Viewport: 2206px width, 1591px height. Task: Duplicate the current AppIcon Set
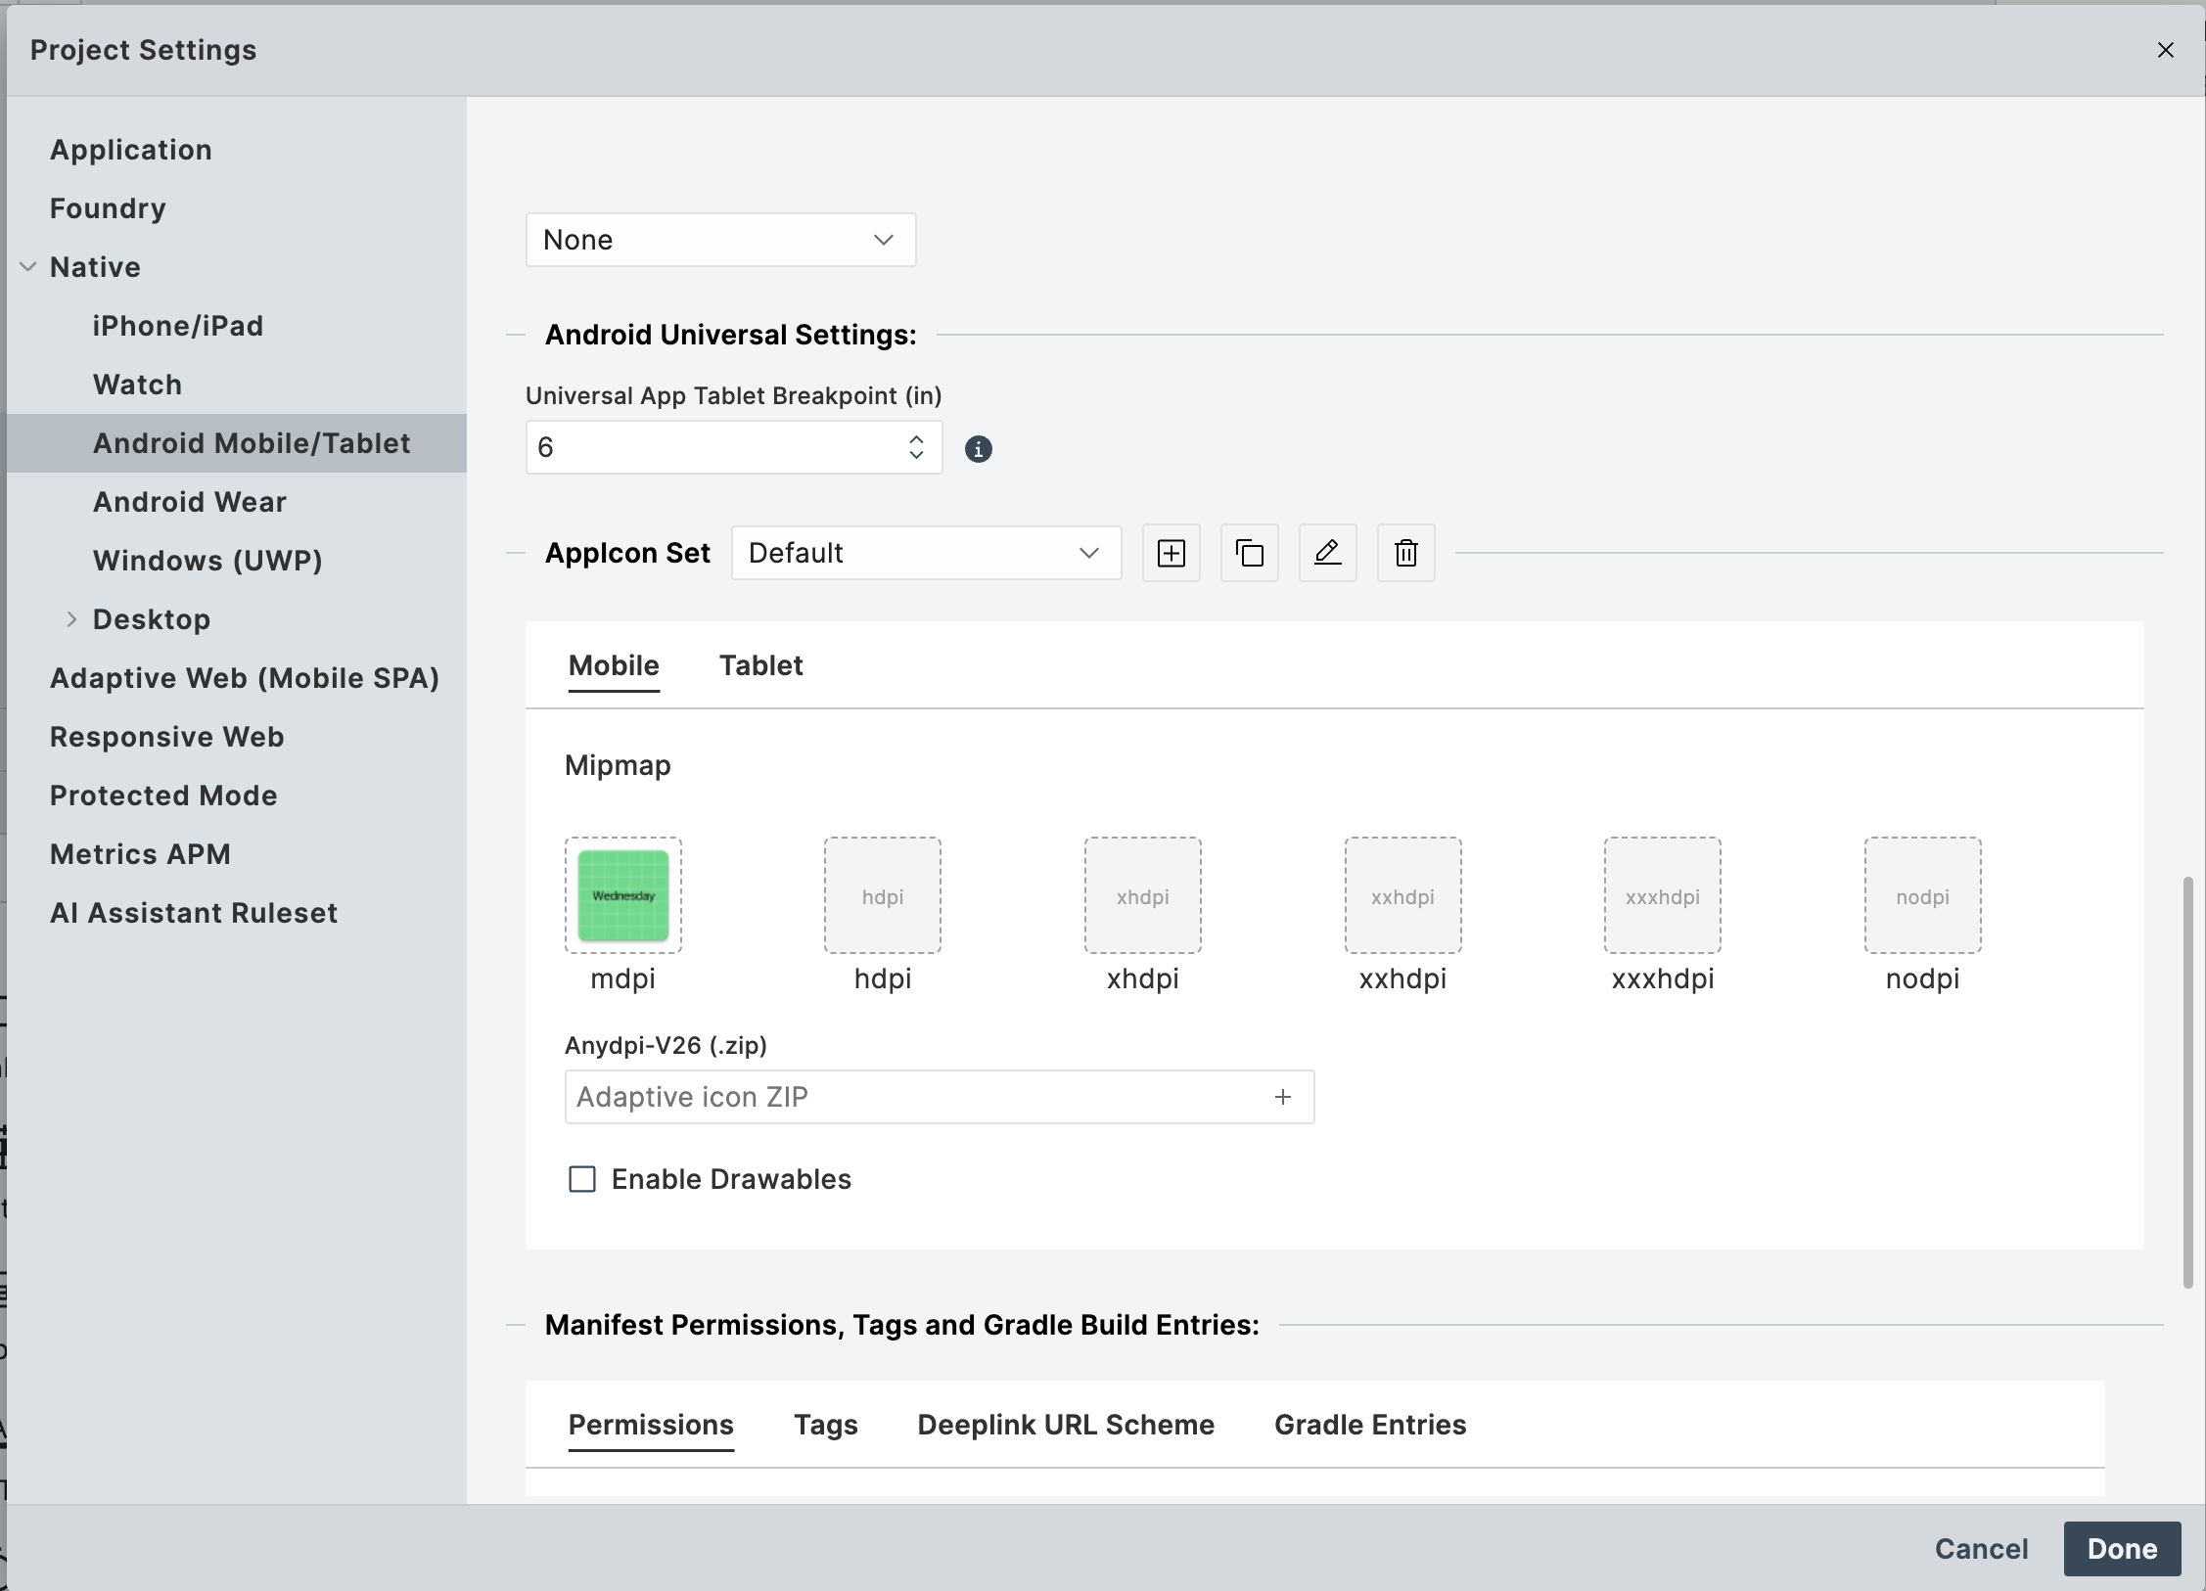point(1249,553)
